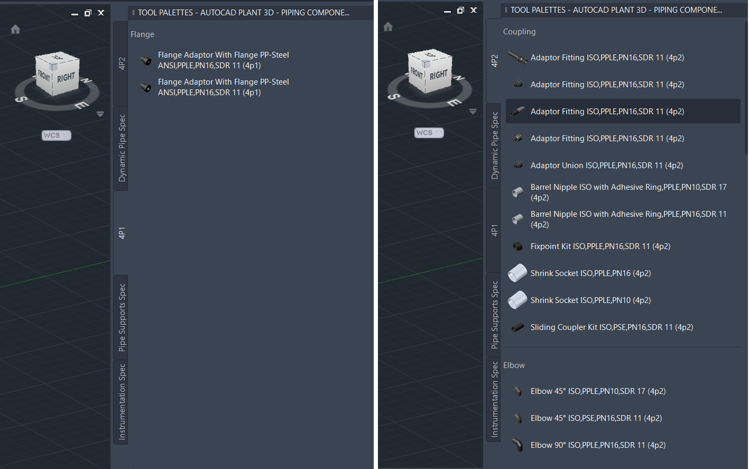Select Barrel Nipple ISO PN10,SDR 17 tool
This screenshot has height=469, width=749.
(x=623, y=192)
